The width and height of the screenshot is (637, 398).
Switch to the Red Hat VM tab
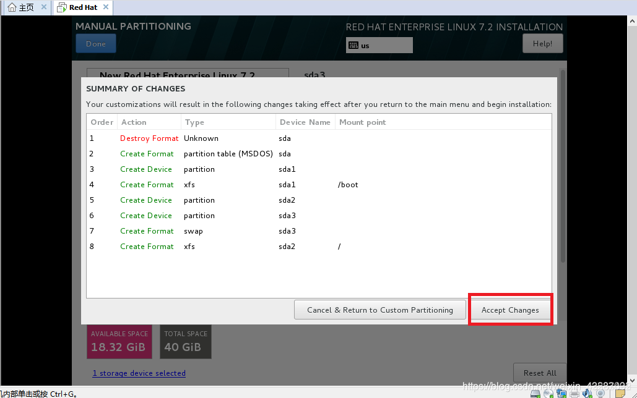(84, 7)
